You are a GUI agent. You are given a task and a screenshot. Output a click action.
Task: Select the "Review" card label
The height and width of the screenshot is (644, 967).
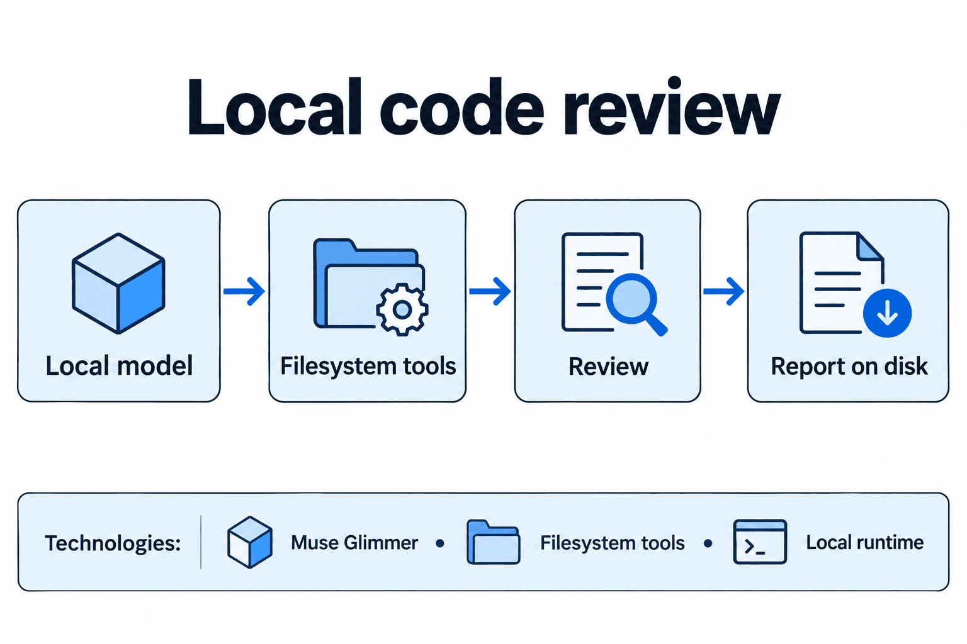pyautogui.click(x=608, y=367)
